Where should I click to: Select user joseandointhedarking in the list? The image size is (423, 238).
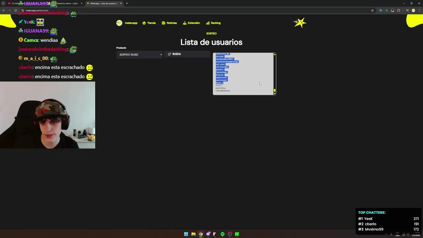[x=227, y=61]
